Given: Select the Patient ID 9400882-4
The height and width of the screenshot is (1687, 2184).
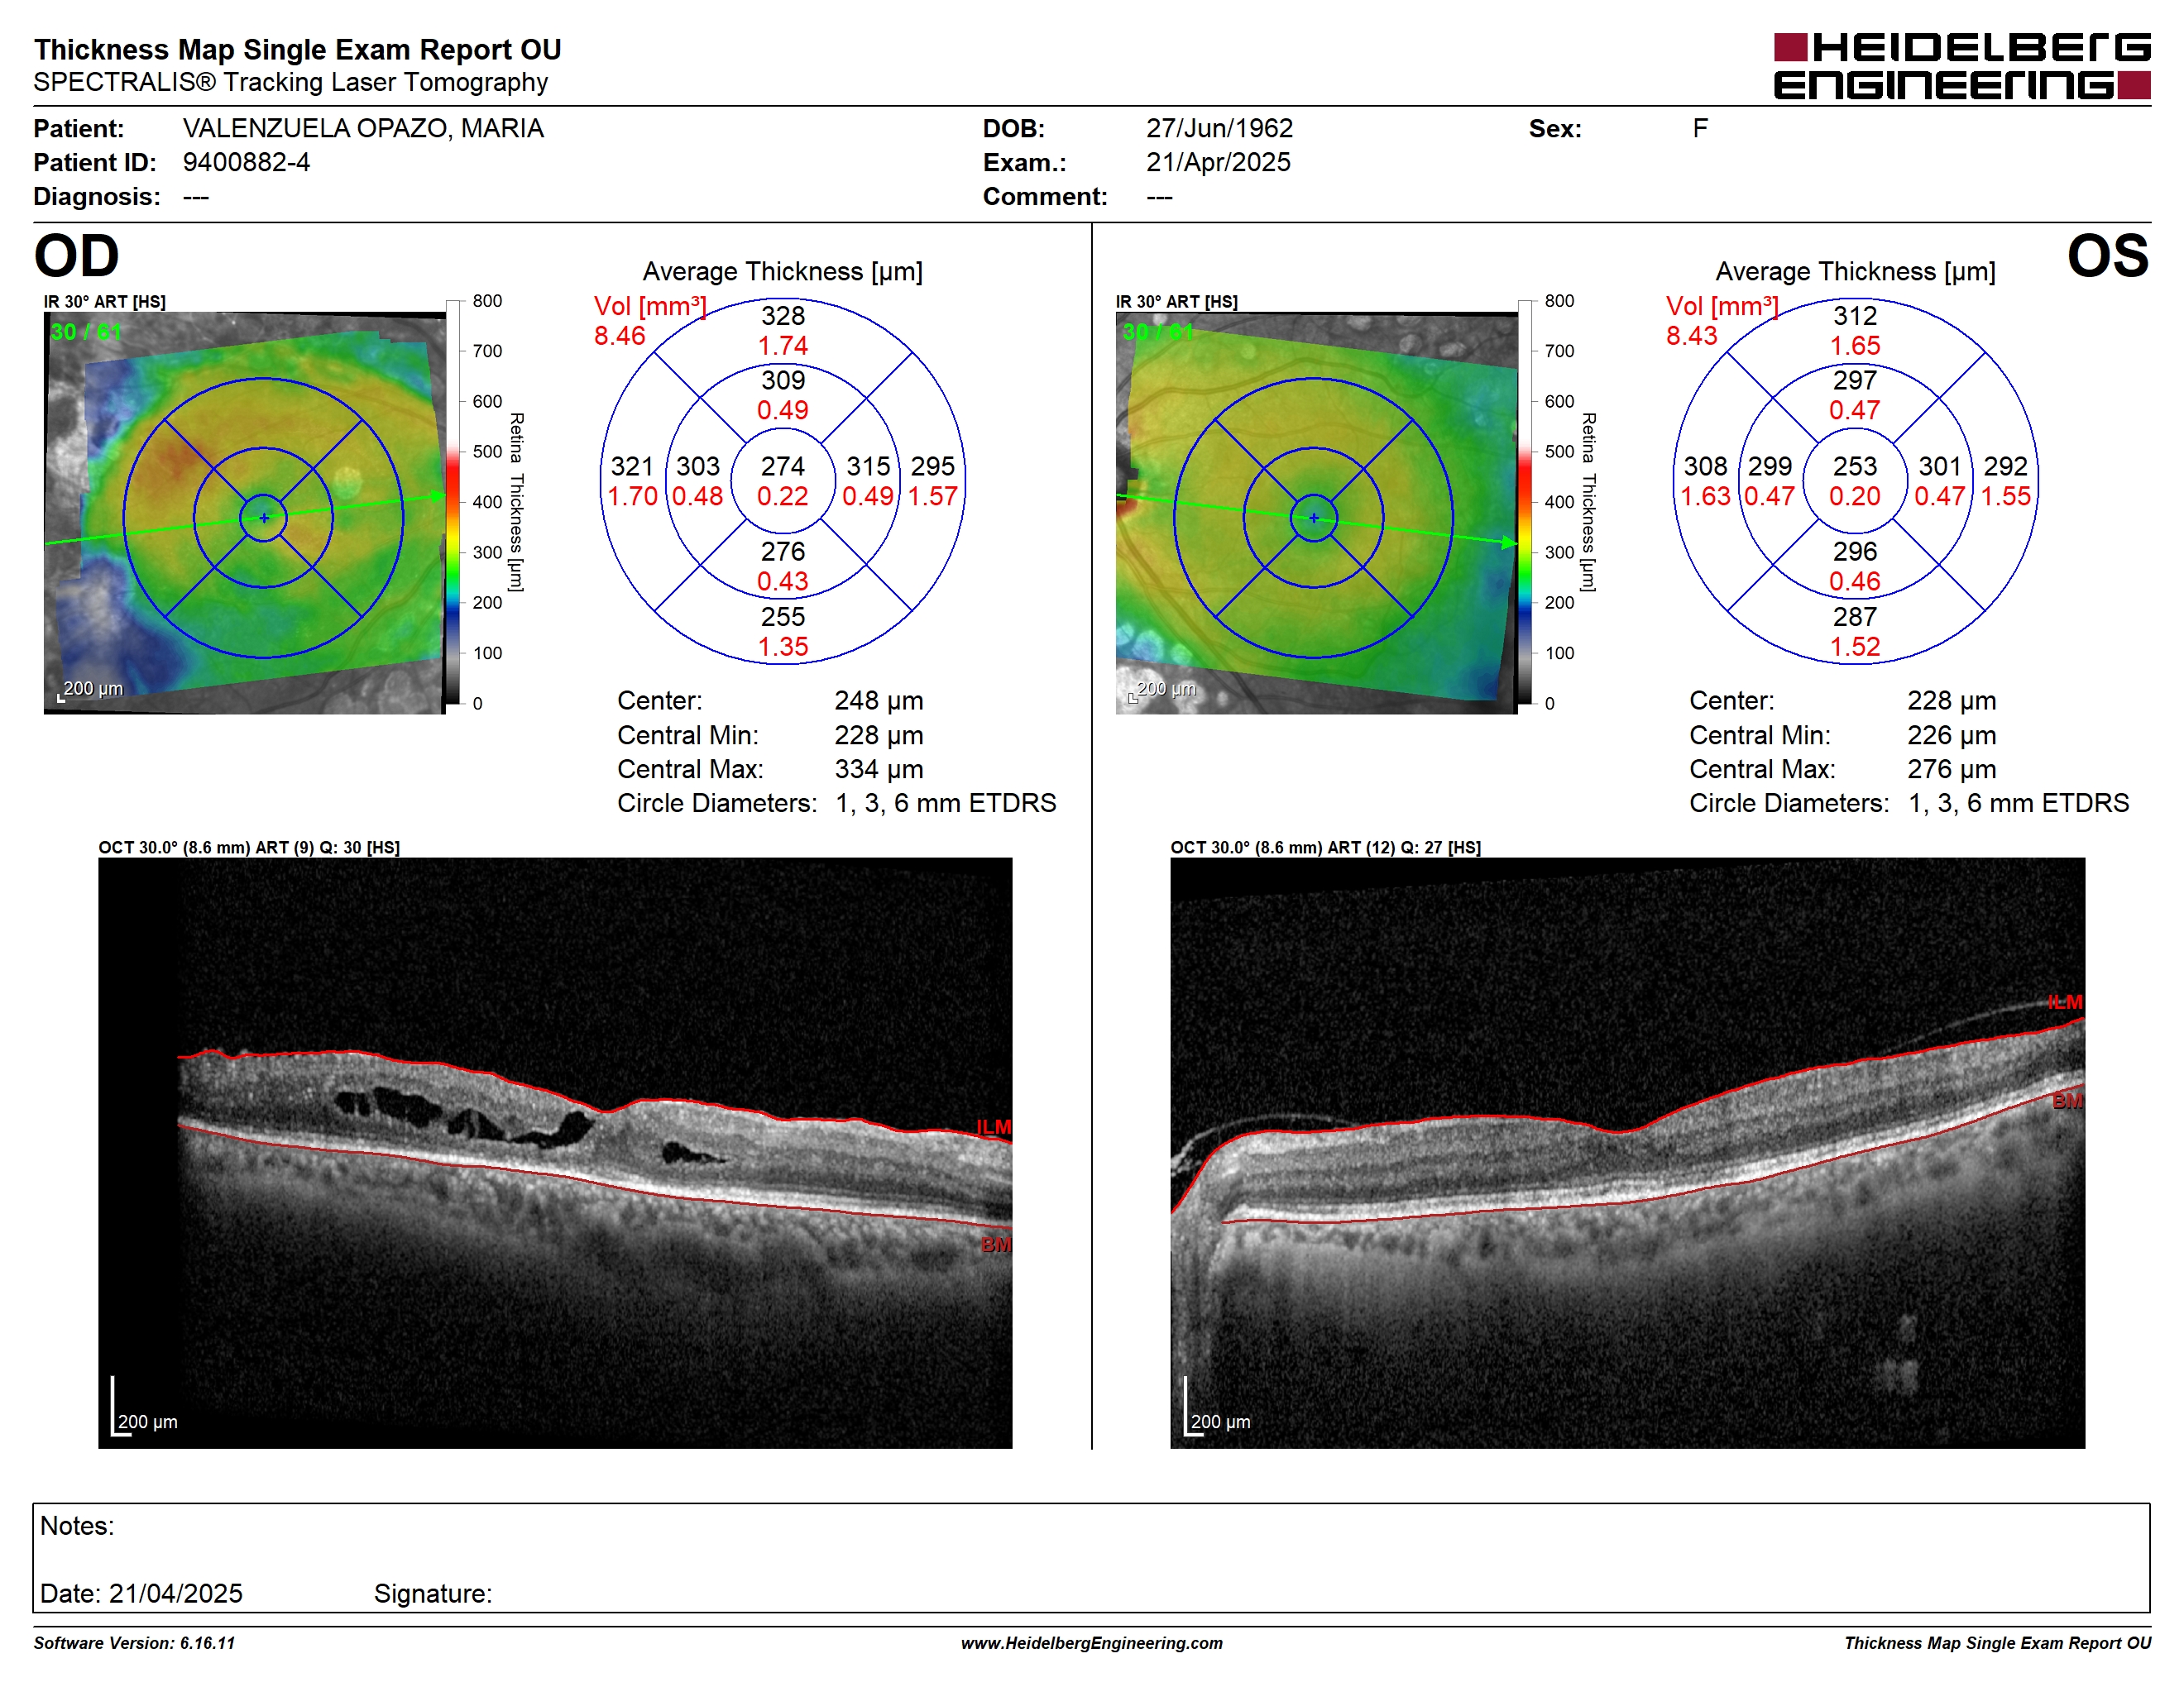Looking at the screenshot, I should [x=246, y=162].
